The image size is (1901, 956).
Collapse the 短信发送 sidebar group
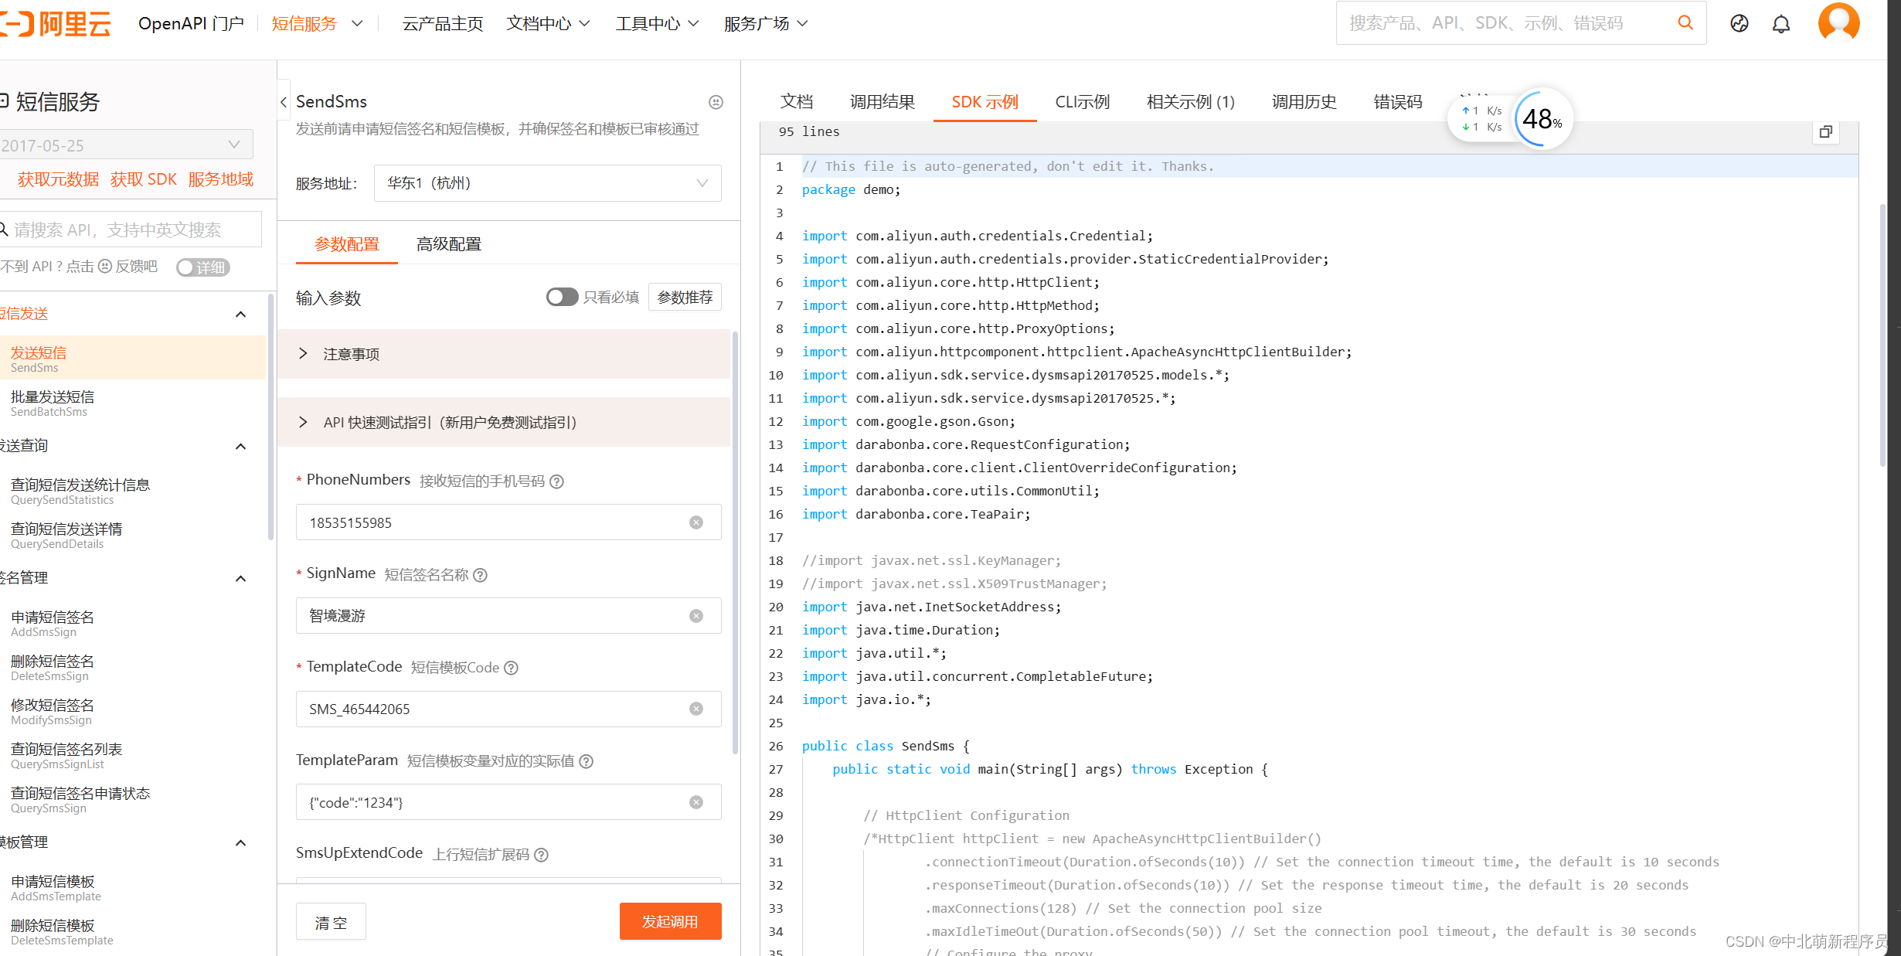(x=240, y=314)
